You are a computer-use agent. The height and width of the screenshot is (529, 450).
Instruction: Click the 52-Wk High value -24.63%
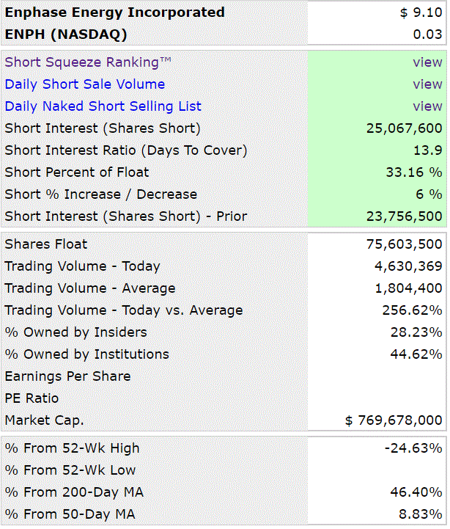point(413,448)
